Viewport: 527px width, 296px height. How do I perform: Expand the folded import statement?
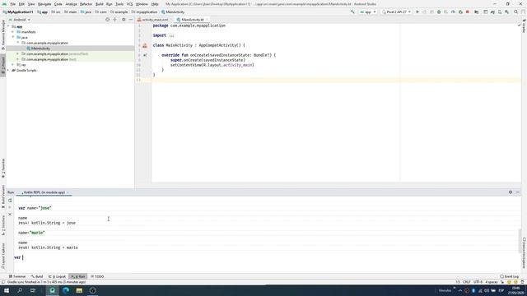coord(172,35)
